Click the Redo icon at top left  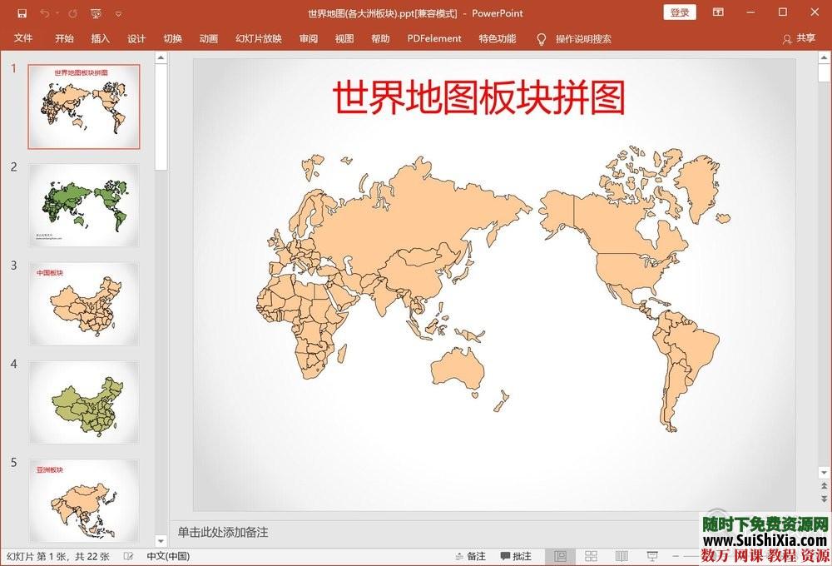[x=73, y=12]
